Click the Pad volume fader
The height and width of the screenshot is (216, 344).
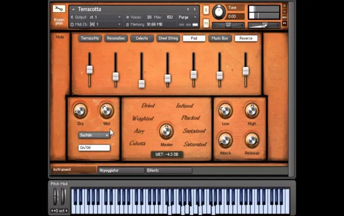193,75
